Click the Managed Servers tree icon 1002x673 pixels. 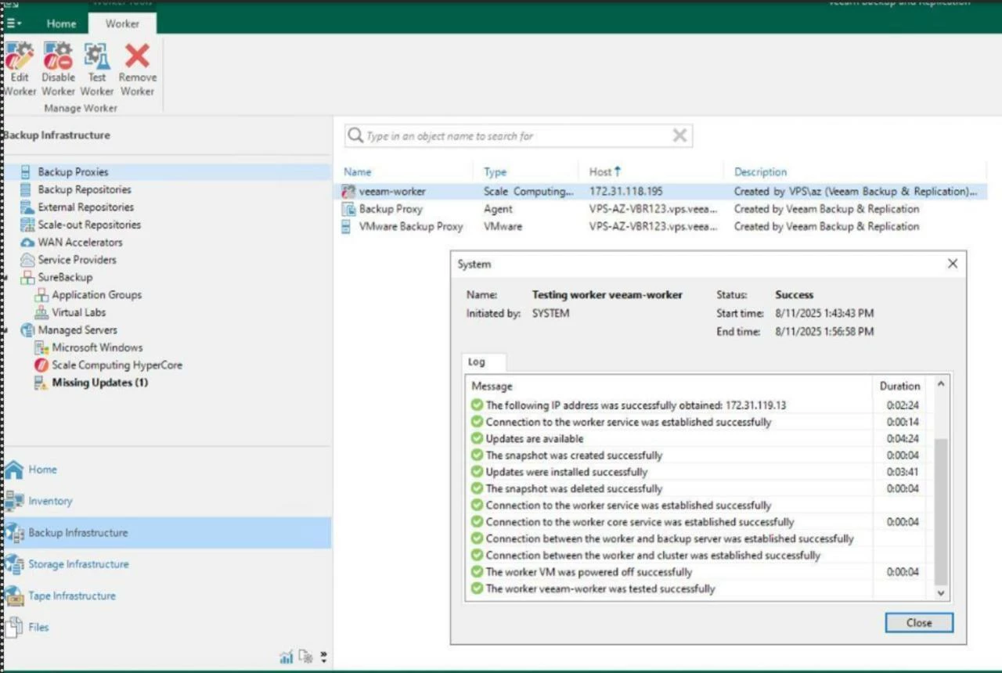coord(27,330)
